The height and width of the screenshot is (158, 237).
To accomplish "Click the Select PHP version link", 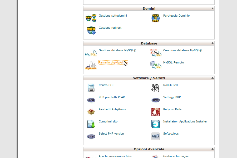I will pos(111,134).
